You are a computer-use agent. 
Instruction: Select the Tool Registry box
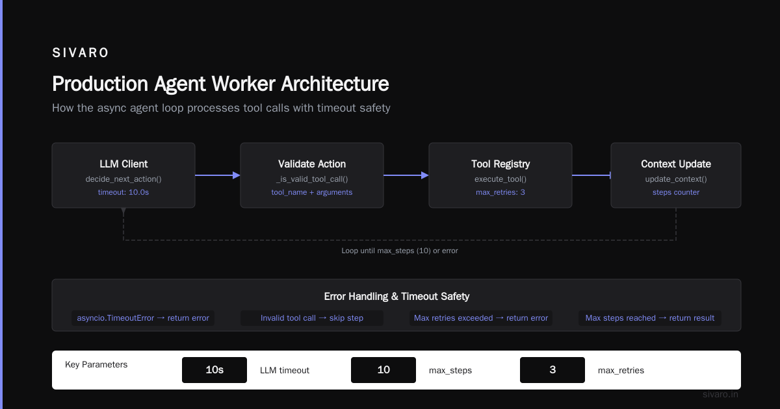click(500, 175)
